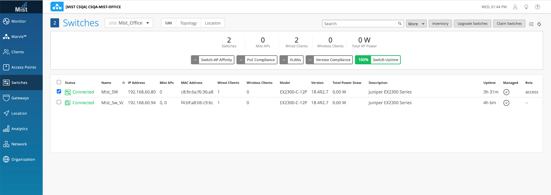Click IP address 192.168.60.80
This screenshot has height=195, width=551.
(x=142, y=92)
